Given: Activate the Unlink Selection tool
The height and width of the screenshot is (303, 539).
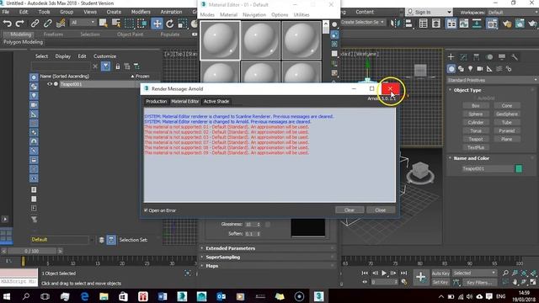Looking at the screenshot, I should pos(48,24).
